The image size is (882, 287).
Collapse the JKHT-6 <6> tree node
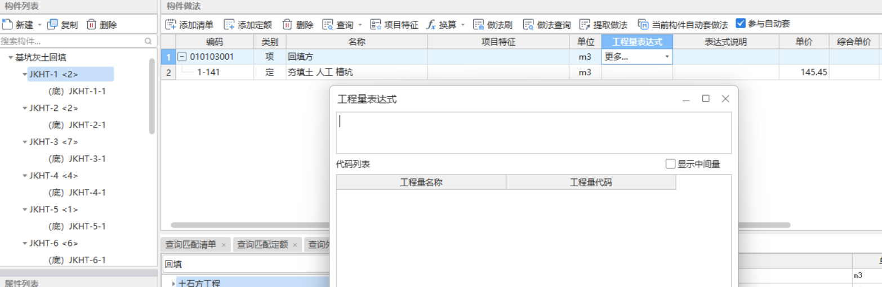click(24, 243)
